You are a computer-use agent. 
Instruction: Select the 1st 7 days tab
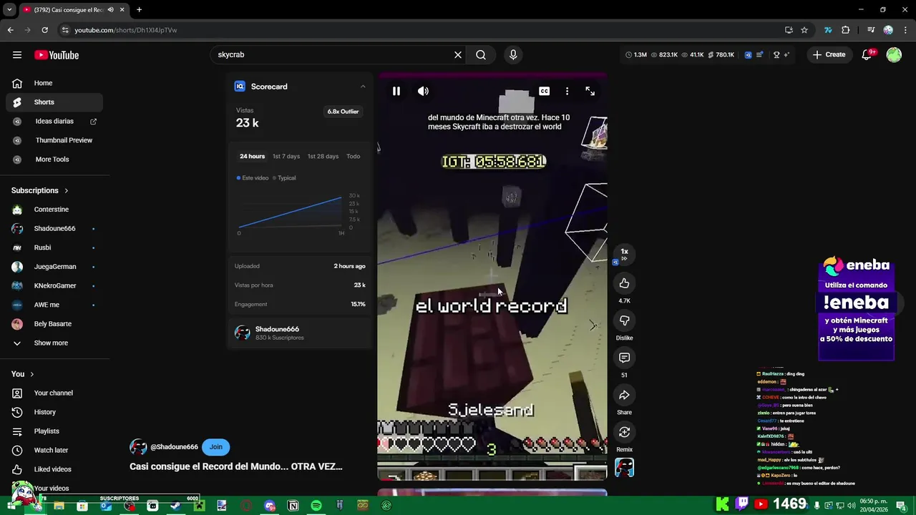[286, 156]
